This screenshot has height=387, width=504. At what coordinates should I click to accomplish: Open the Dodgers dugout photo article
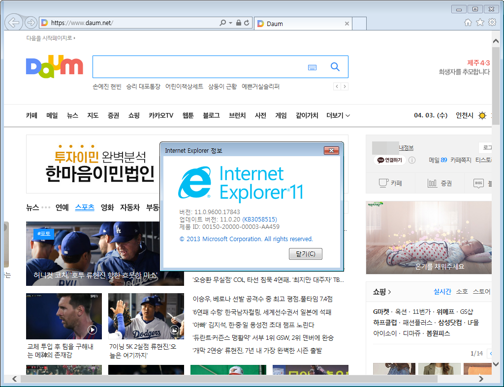click(93, 253)
